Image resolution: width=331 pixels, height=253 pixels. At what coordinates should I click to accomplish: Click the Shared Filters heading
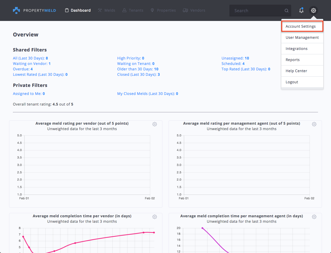point(30,50)
